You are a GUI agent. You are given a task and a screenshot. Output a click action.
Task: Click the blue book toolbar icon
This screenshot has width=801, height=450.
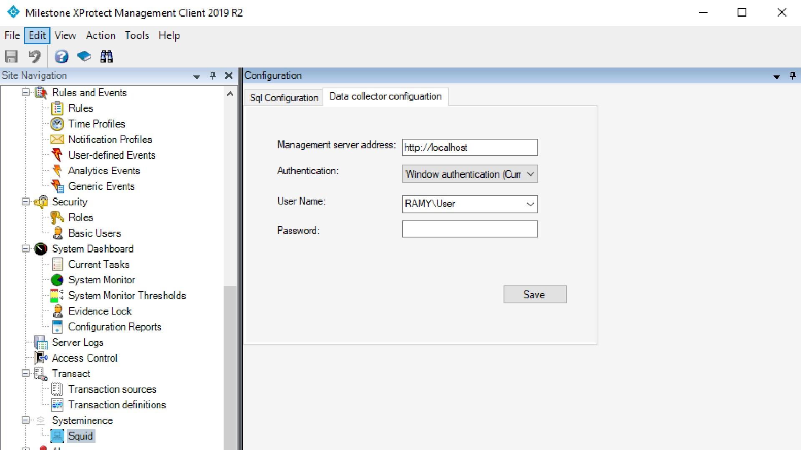(84, 56)
